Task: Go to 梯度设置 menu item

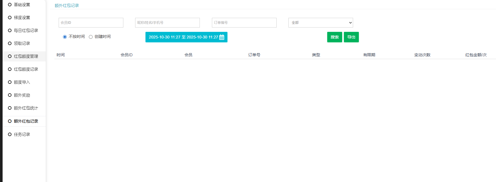Action: click(x=22, y=18)
